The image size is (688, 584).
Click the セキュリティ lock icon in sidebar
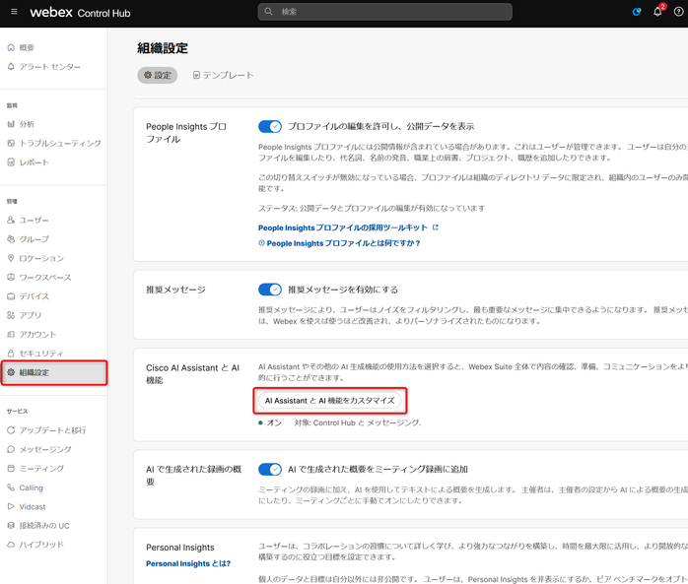(x=11, y=353)
